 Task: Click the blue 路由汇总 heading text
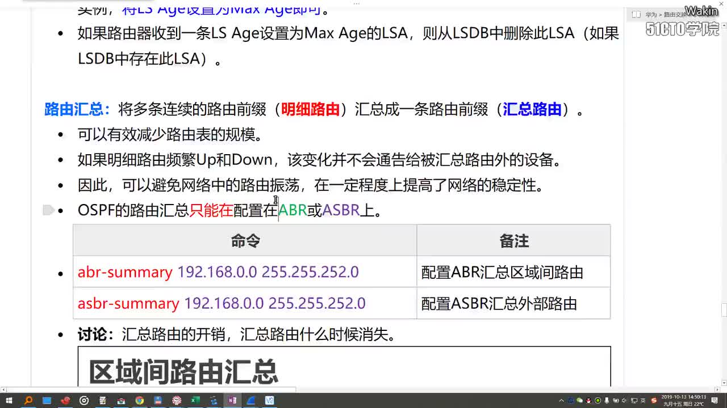click(74, 109)
